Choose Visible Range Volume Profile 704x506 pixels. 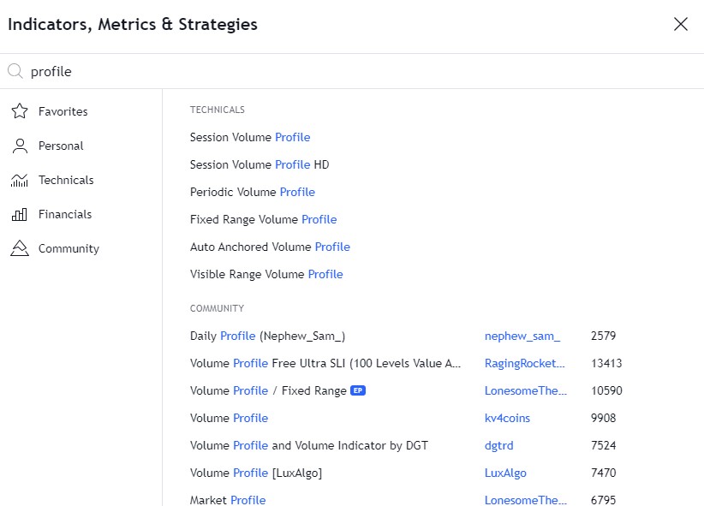[266, 274]
